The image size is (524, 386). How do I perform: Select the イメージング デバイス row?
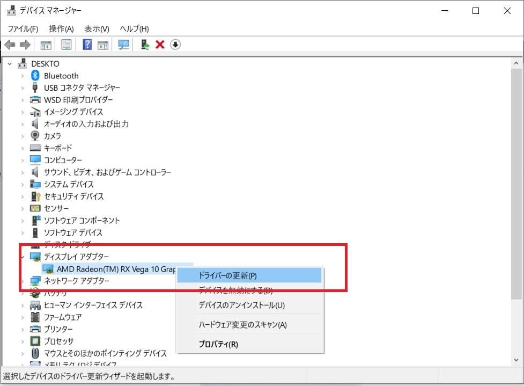coord(73,112)
